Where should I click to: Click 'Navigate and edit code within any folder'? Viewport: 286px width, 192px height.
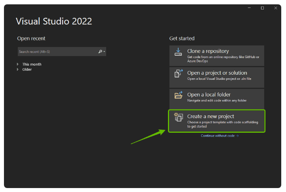tap(217, 100)
